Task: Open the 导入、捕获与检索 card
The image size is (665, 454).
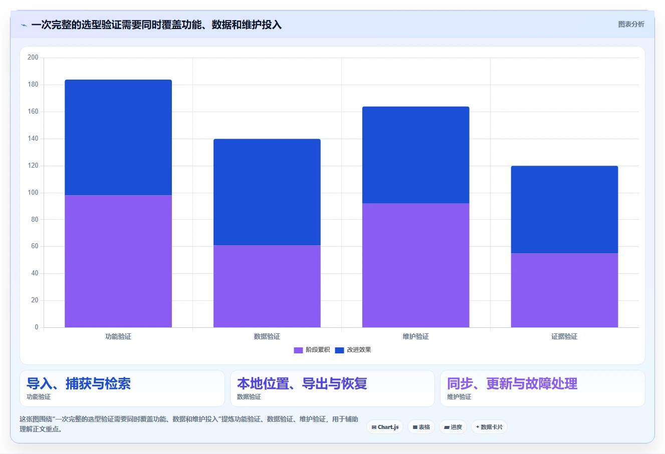Action: [122, 388]
